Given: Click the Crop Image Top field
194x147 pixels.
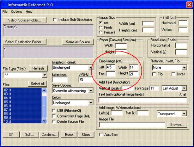Looking at the screenshot, I should click(111, 74).
